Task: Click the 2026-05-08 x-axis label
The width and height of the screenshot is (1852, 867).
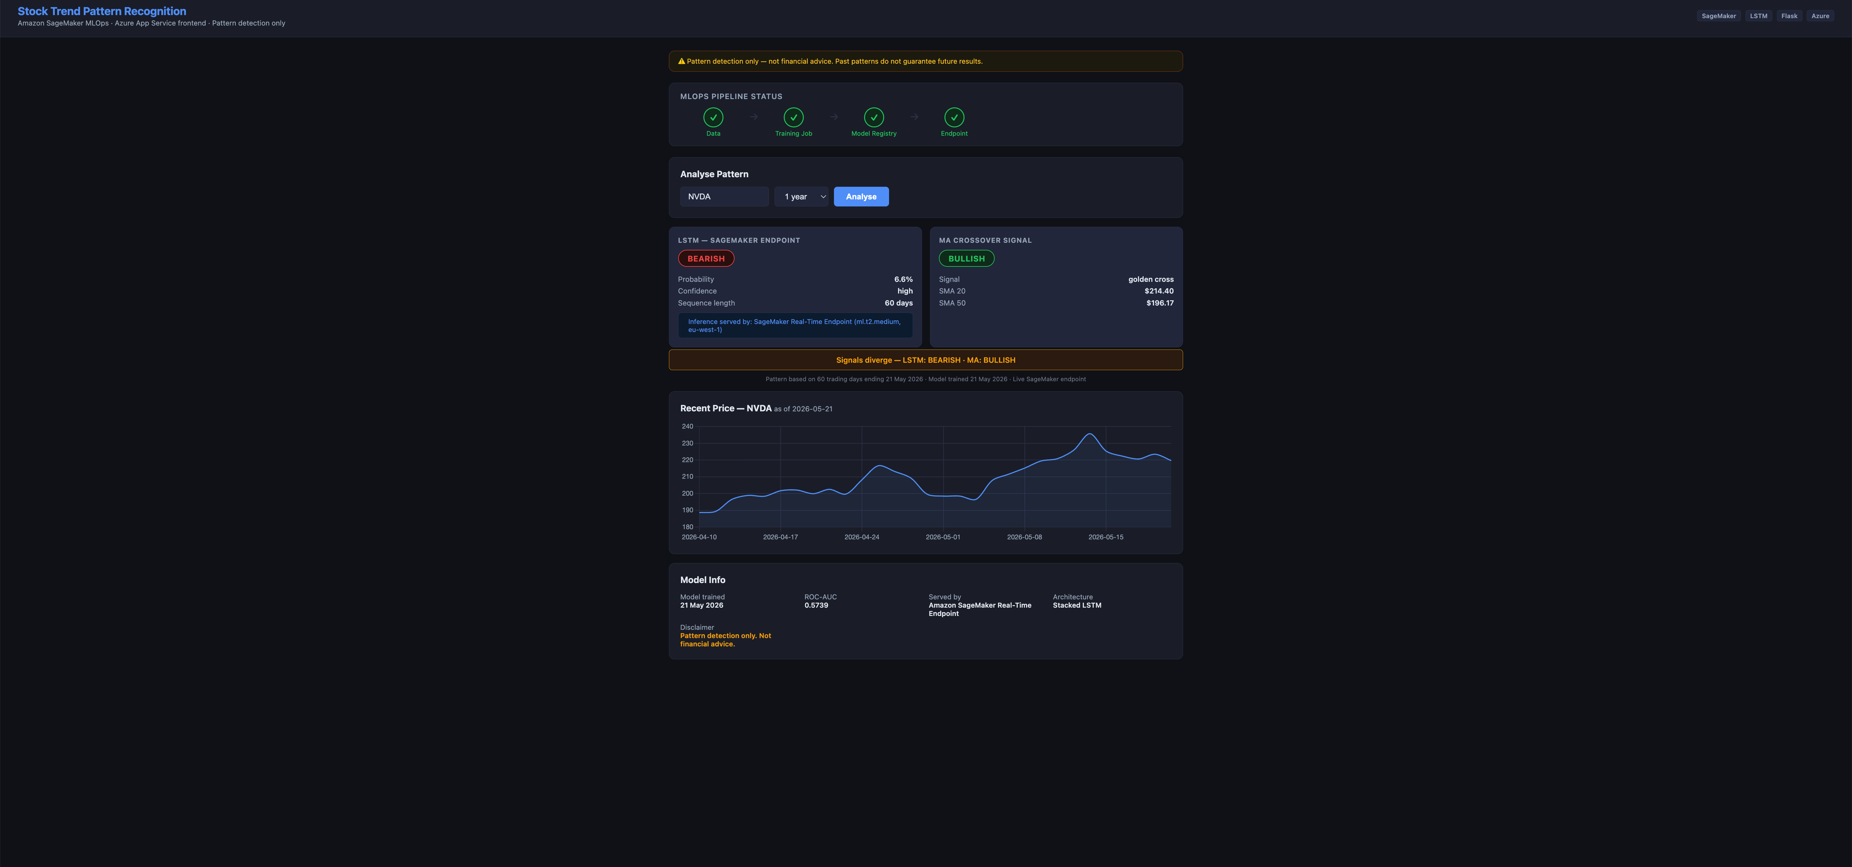Action: (1024, 537)
